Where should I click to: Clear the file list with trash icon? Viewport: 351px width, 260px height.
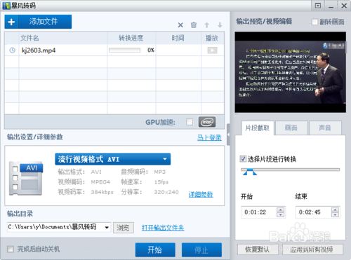(x=194, y=25)
